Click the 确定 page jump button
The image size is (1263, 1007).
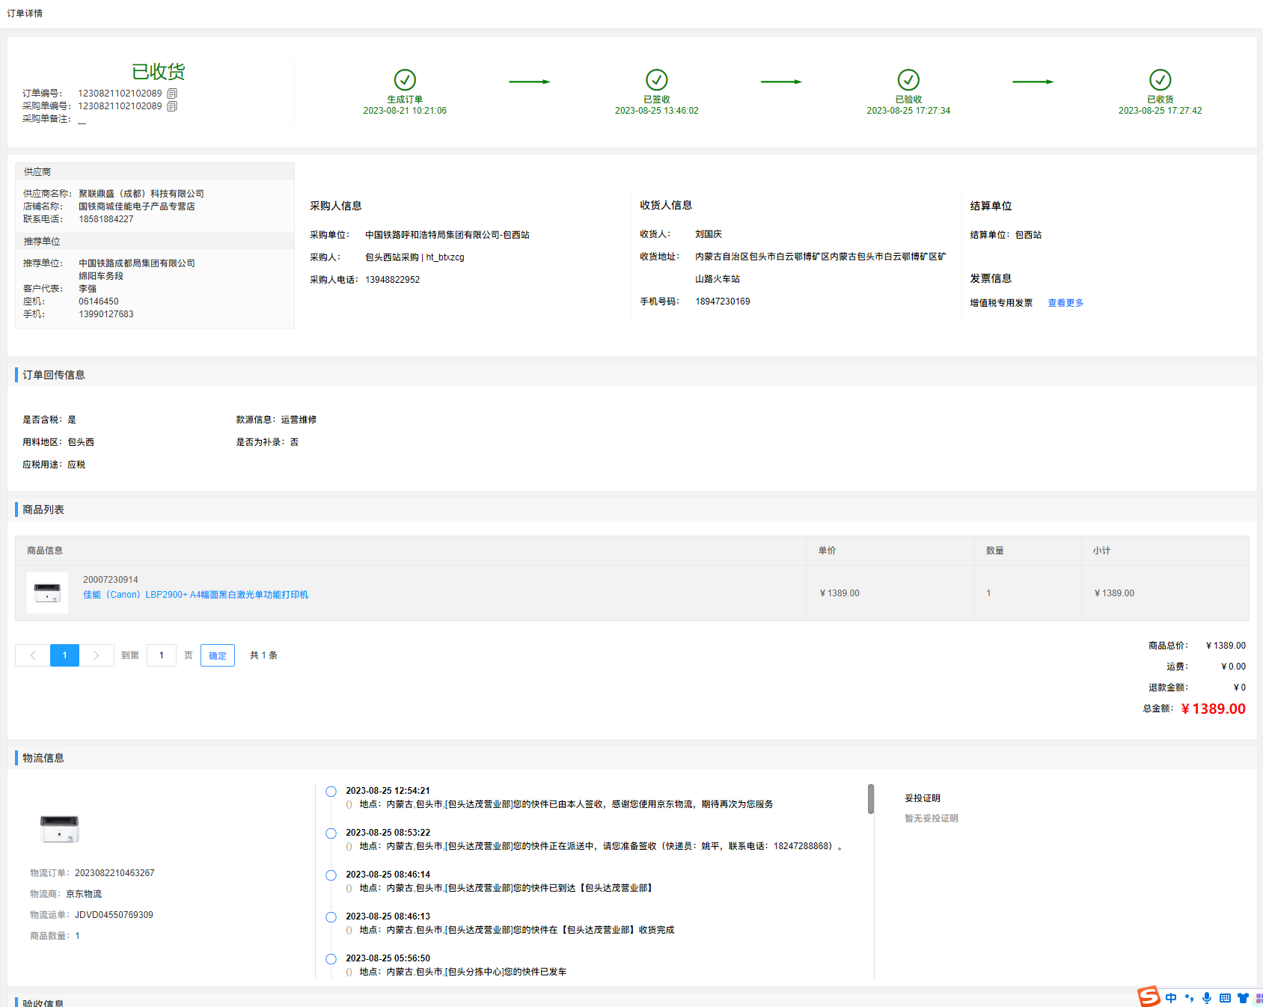[x=218, y=655]
